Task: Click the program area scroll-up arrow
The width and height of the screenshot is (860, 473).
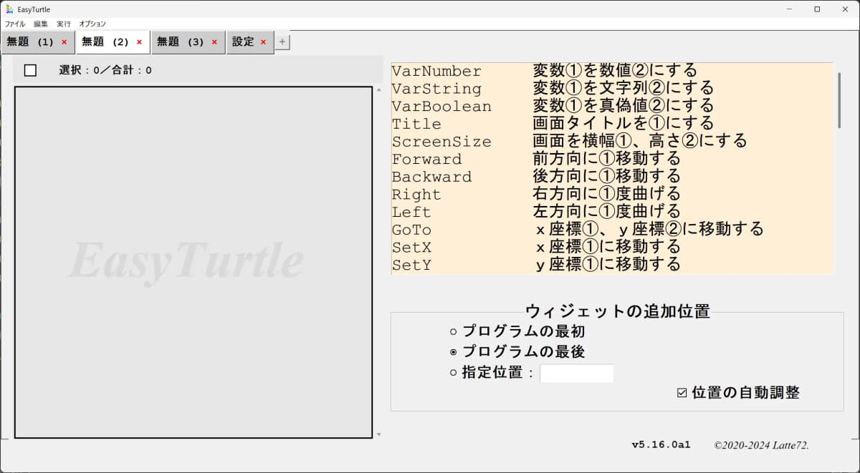Action: pyautogui.click(x=378, y=90)
